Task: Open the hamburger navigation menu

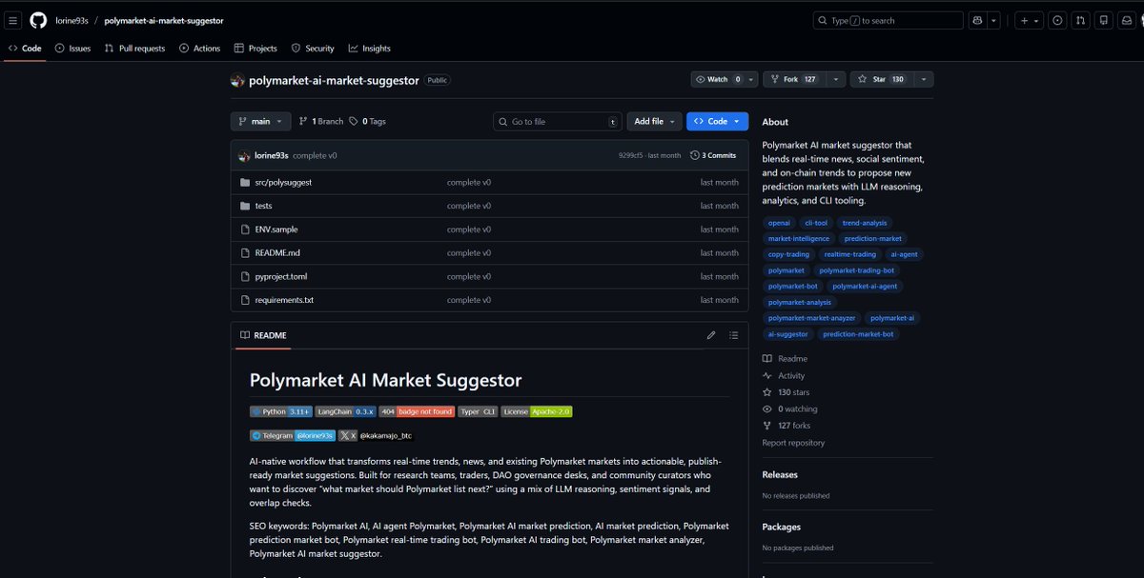Action: tap(13, 20)
